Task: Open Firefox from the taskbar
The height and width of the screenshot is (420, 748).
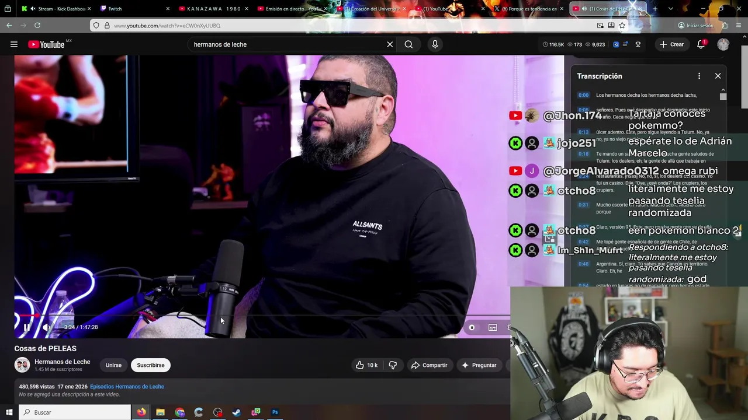Action: click(141, 412)
